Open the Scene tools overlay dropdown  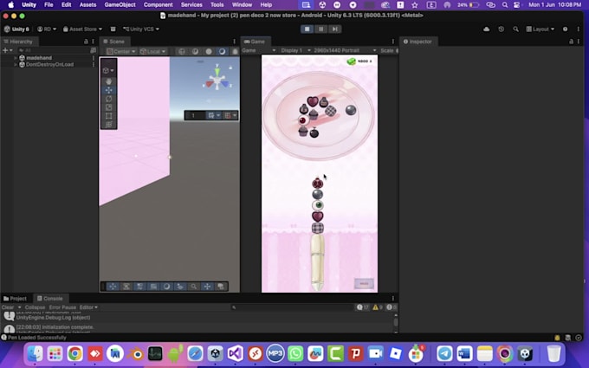[108, 71]
